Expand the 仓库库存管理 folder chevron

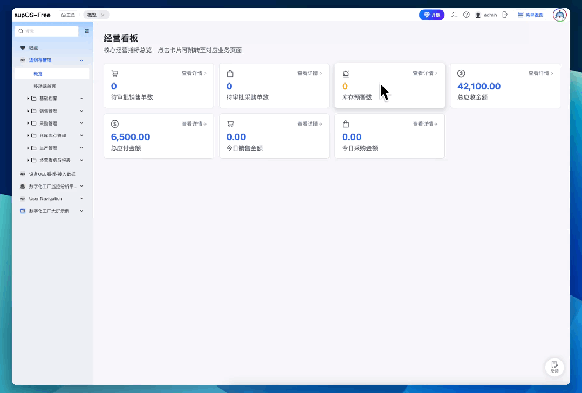81,135
